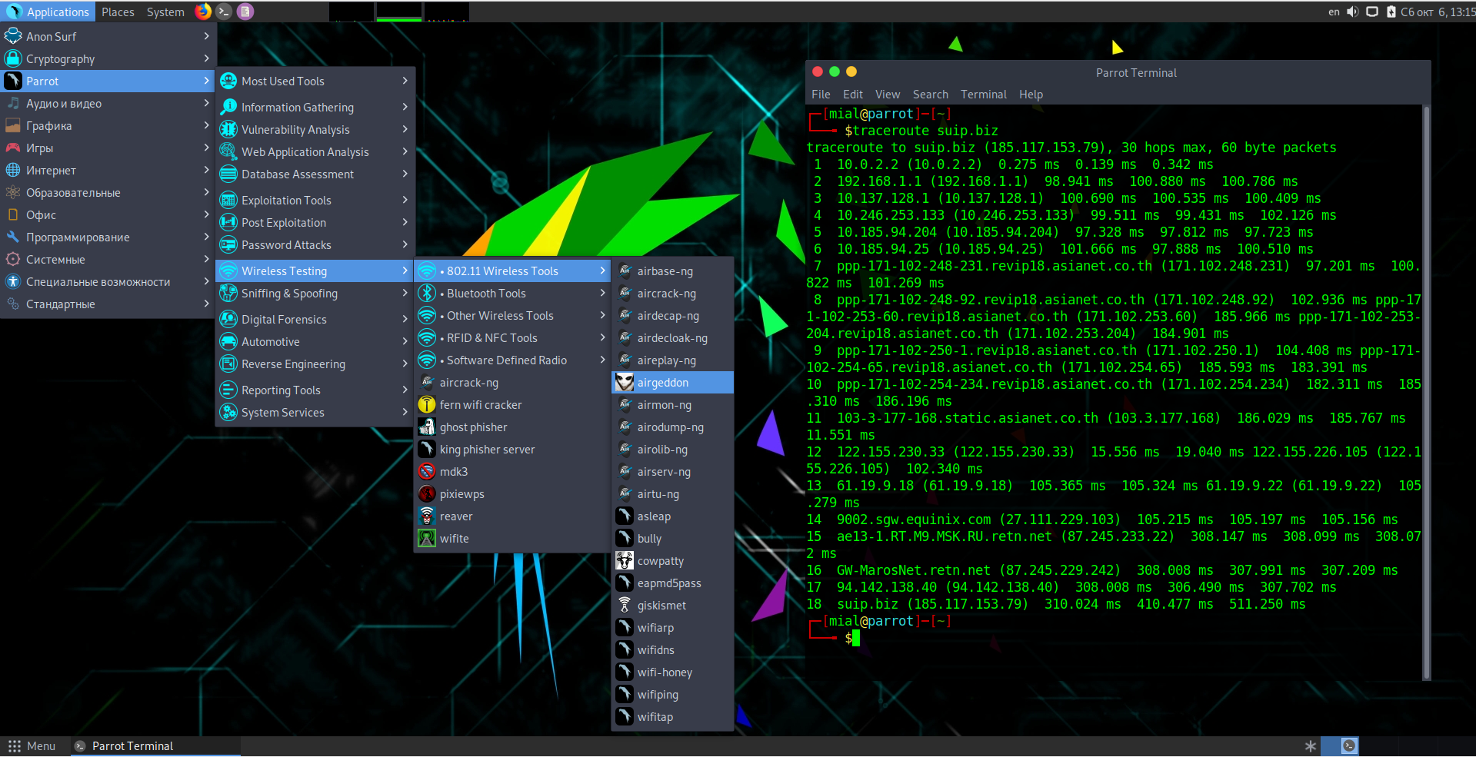Click the volume speaker icon in tray
The height and width of the screenshot is (757, 1476).
pyautogui.click(x=1352, y=12)
